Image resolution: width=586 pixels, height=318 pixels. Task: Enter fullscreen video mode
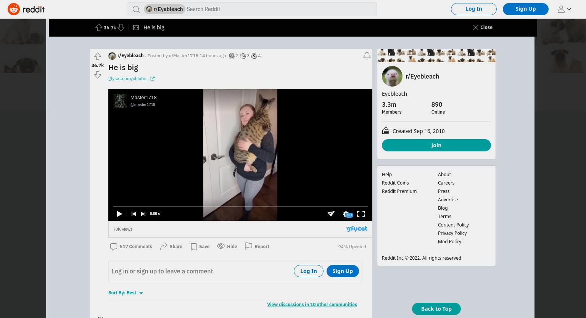pyautogui.click(x=361, y=214)
